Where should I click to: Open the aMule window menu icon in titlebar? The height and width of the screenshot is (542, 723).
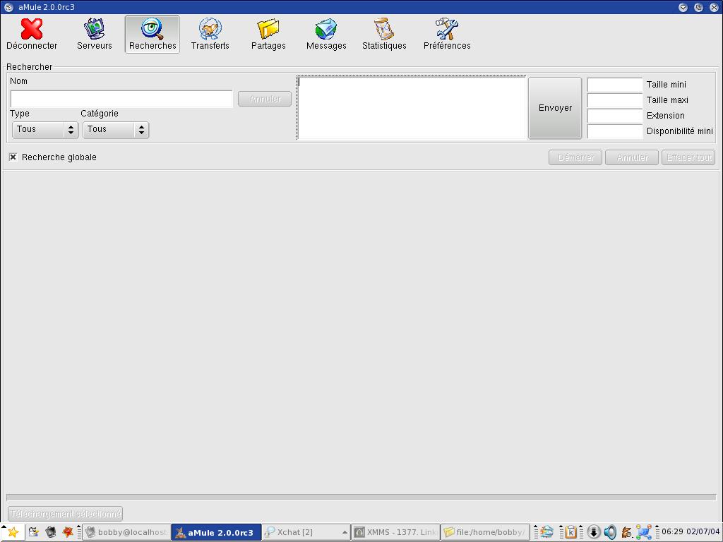(x=8, y=7)
